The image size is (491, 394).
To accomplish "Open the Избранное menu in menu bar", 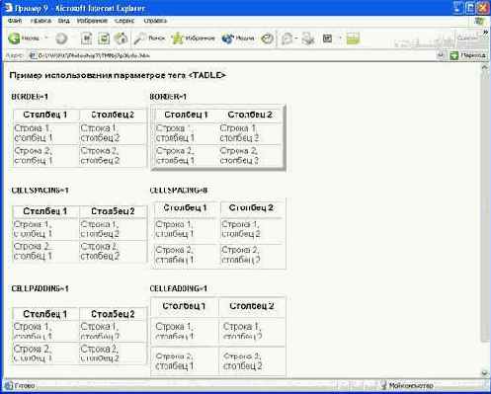I will pyautogui.click(x=92, y=21).
